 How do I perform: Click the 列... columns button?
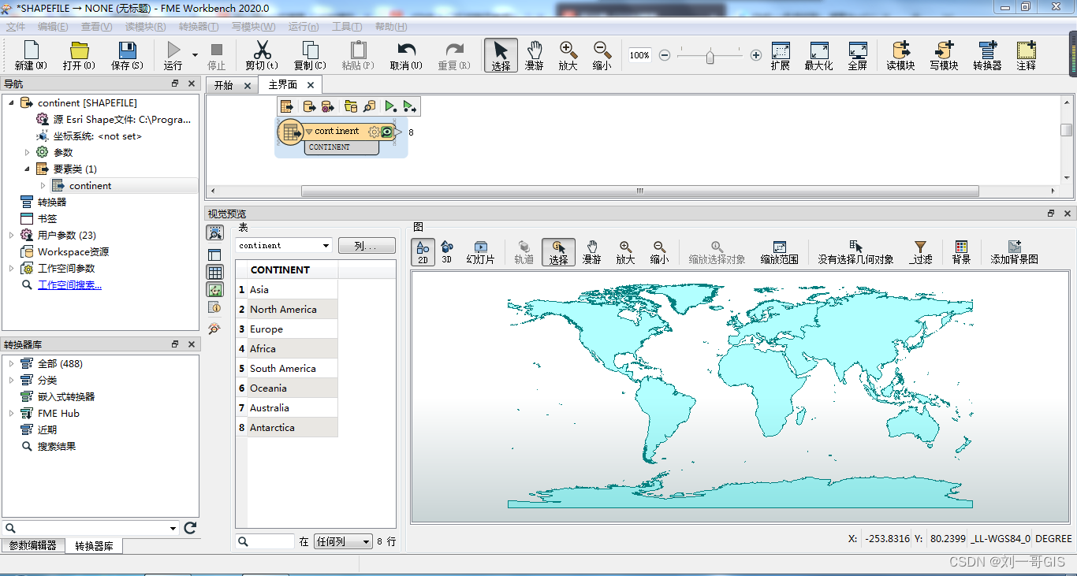(367, 246)
